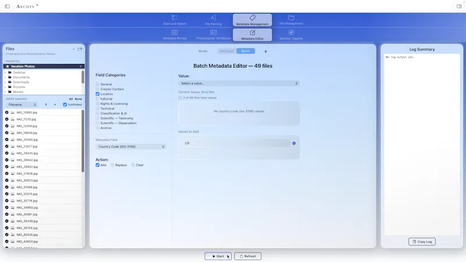Uncheck the Location field category

(97, 94)
